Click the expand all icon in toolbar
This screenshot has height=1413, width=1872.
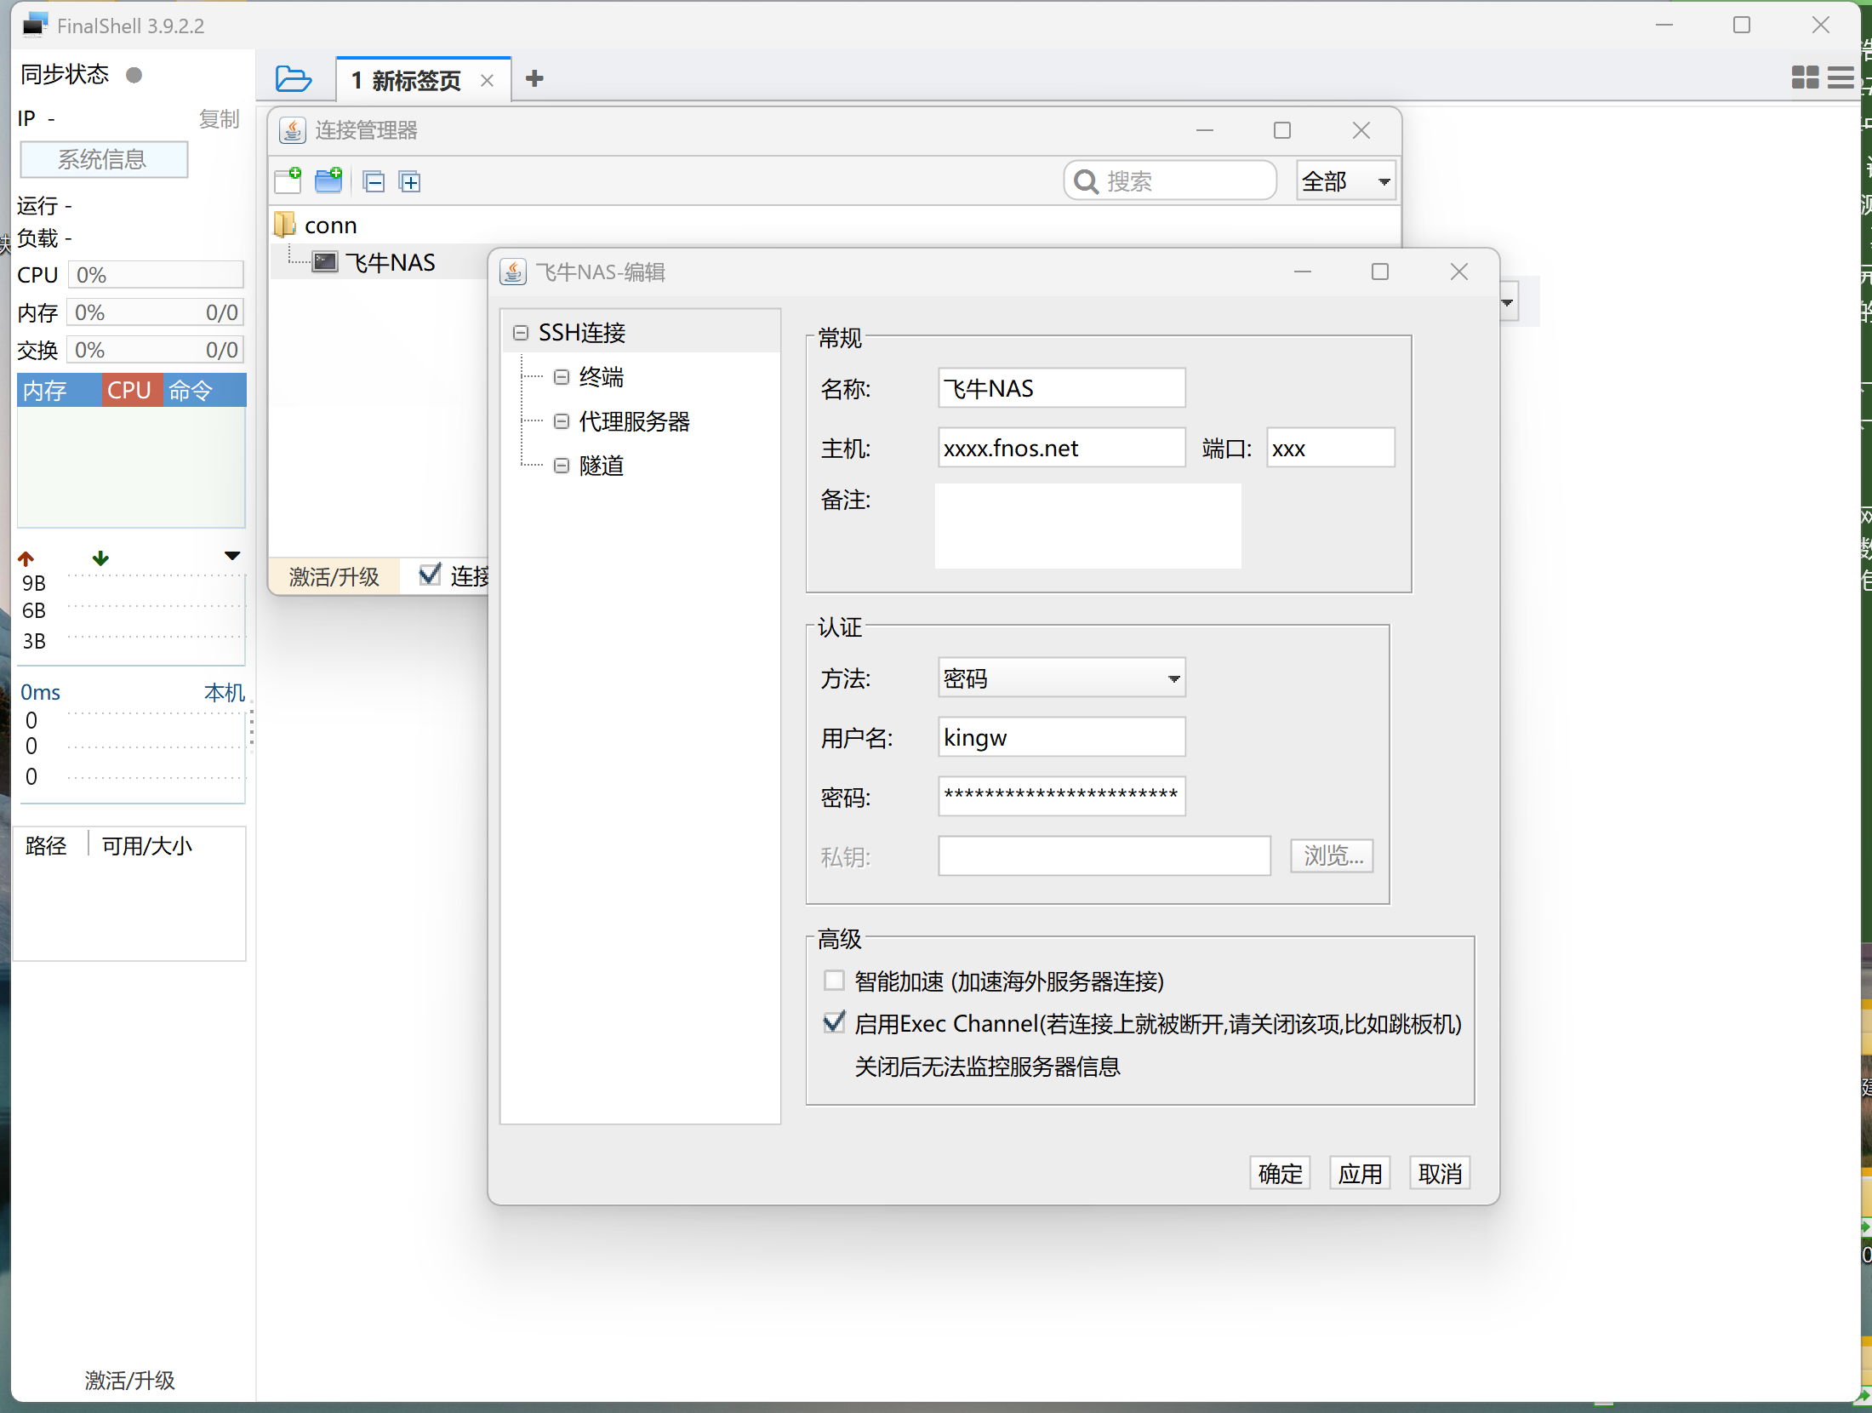pyautogui.click(x=410, y=181)
